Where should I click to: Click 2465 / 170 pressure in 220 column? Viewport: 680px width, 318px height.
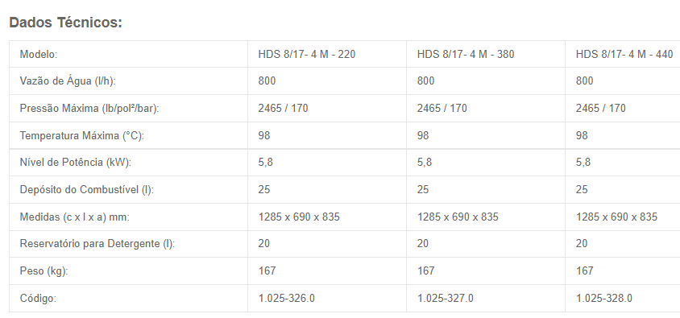(x=283, y=109)
